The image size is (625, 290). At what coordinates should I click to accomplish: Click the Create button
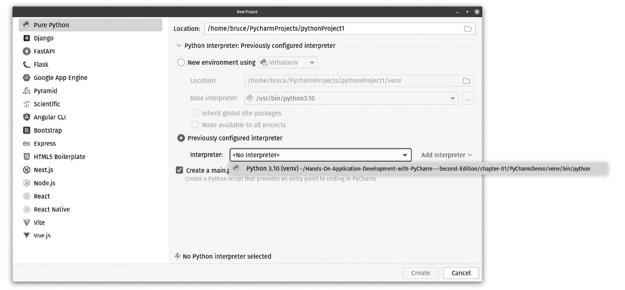pyautogui.click(x=421, y=273)
